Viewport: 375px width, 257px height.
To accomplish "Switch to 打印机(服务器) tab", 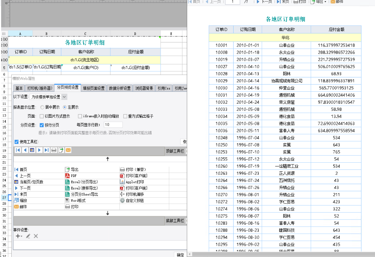I will coord(40,88).
